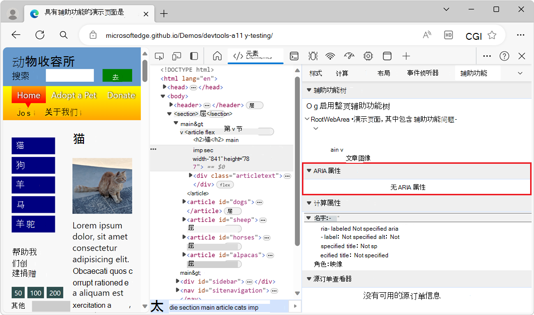Image resolution: width=534 pixels, height=315 pixels.
Task: Open the Memory chip icon tool
Action: (x=368, y=56)
